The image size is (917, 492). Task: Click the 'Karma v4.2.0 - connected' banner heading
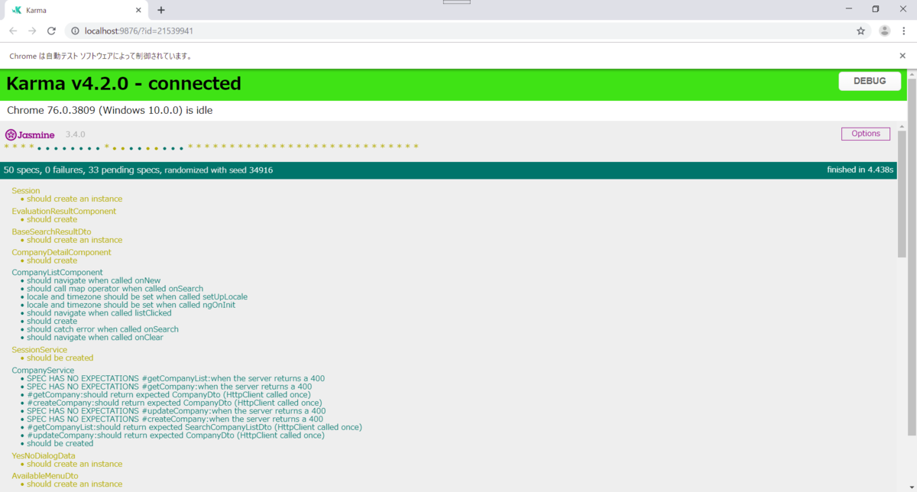(x=123, y=83)
